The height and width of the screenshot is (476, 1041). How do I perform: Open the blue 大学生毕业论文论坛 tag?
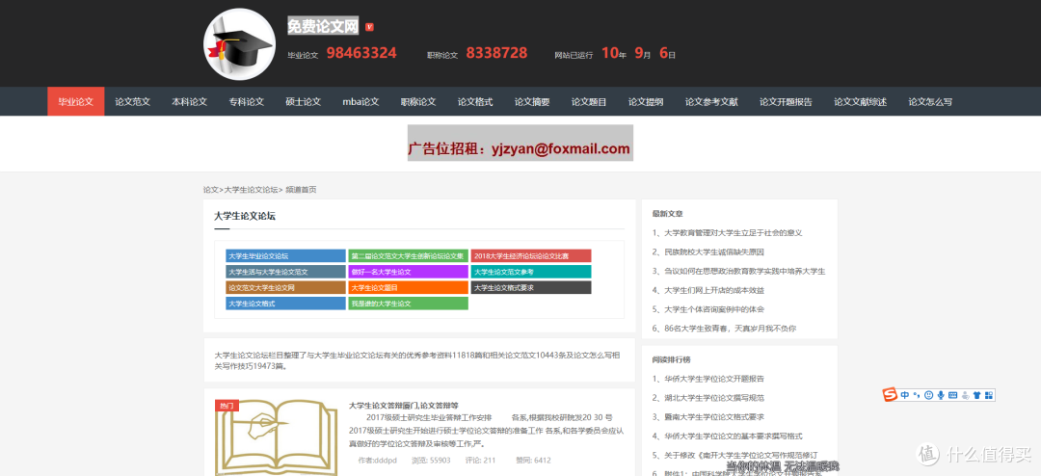tap(285, 255)
